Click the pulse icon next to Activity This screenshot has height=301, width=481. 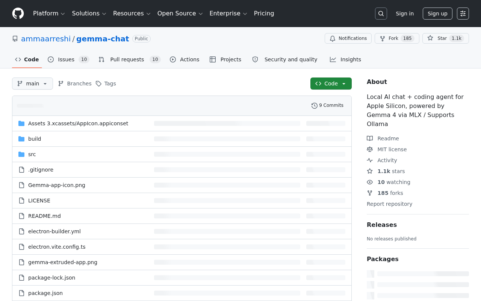click(370, 160)
